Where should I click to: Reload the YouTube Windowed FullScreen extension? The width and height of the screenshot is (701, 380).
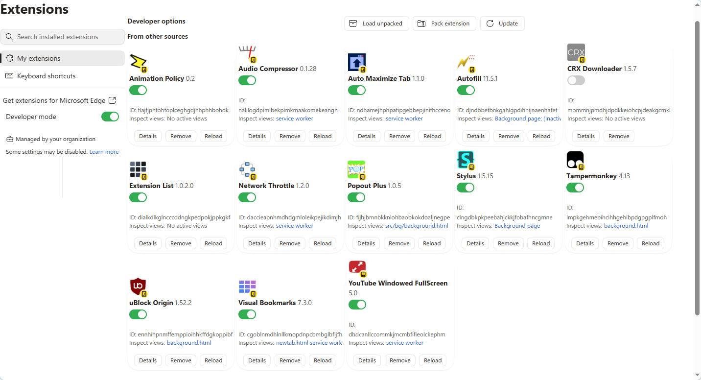tap(433, 360)
